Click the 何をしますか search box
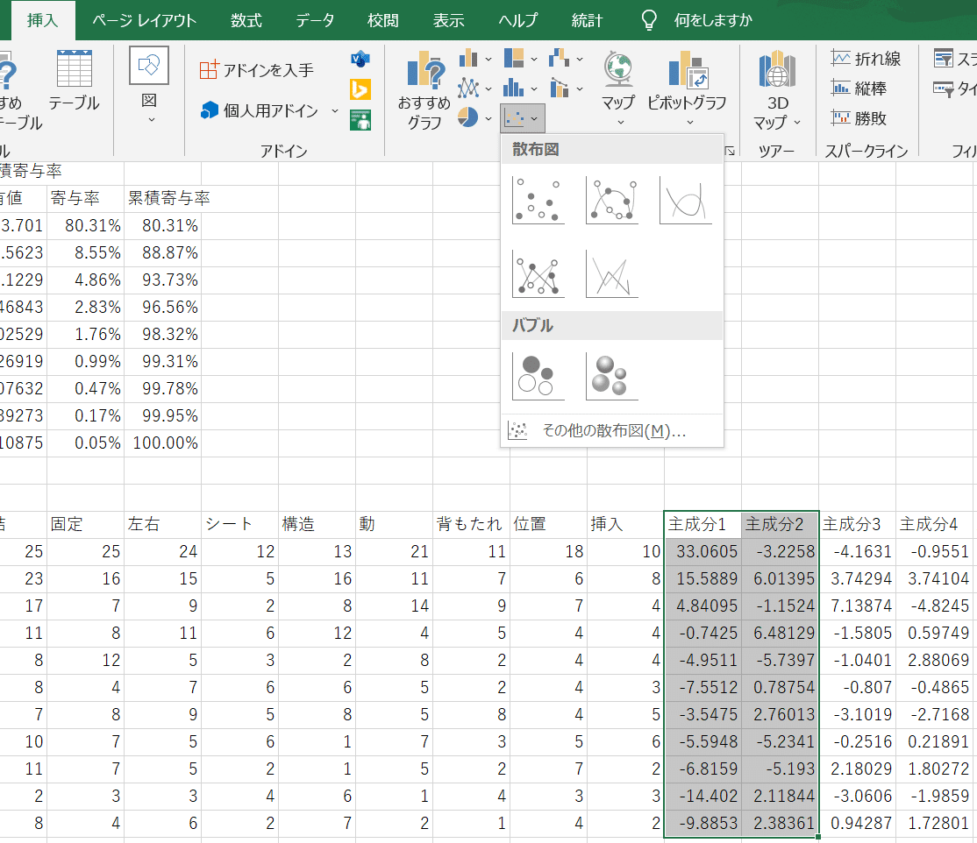 coord(713,20)
